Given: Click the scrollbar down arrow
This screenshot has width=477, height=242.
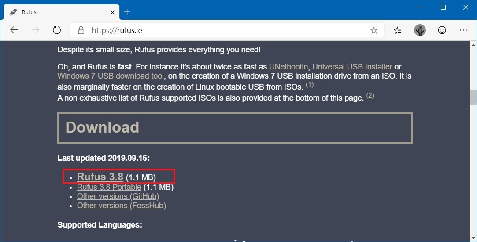Looking at the screenshot, I should pos(473,238).
